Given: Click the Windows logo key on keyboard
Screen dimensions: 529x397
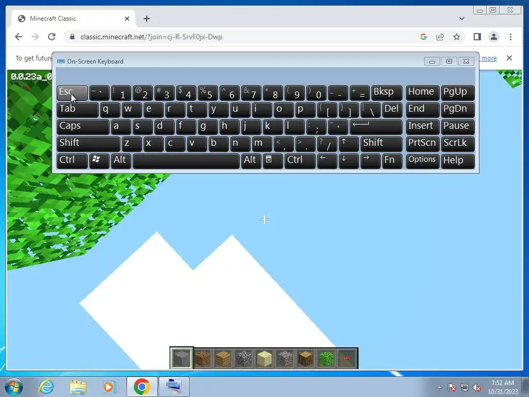Looking at the screenshot, I should coord(99,161).
